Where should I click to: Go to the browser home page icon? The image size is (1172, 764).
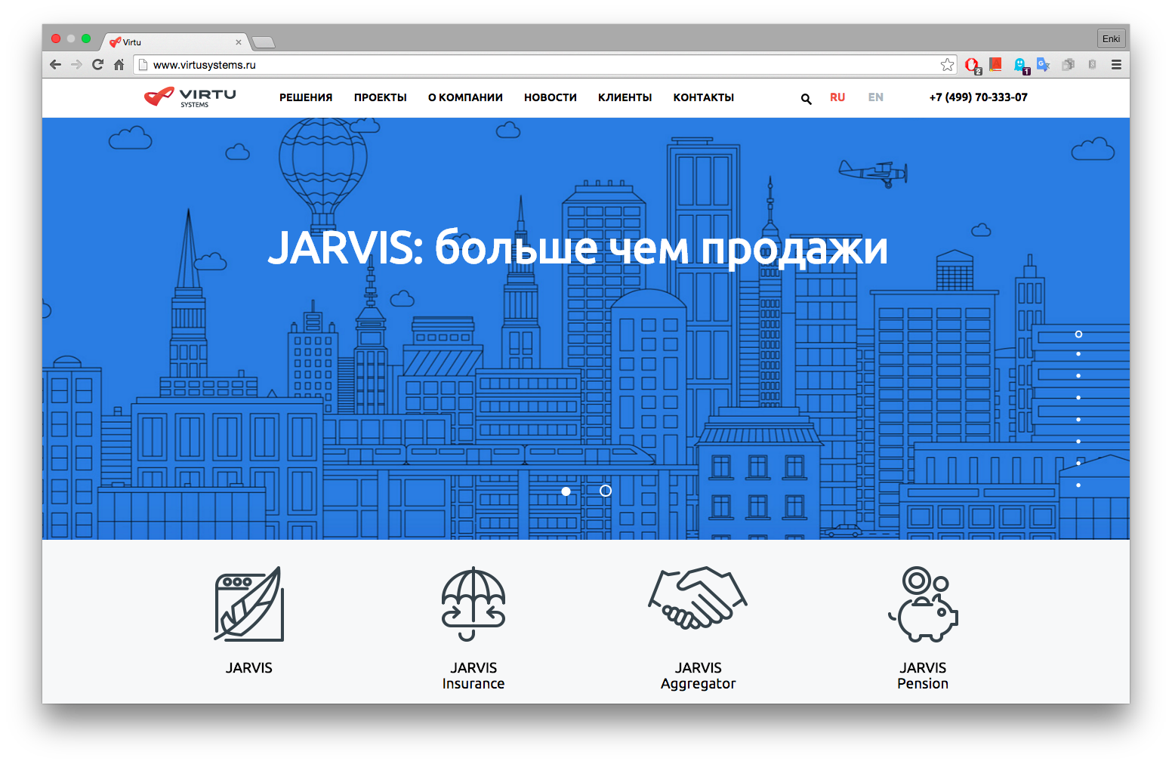[x=119, y=65]
